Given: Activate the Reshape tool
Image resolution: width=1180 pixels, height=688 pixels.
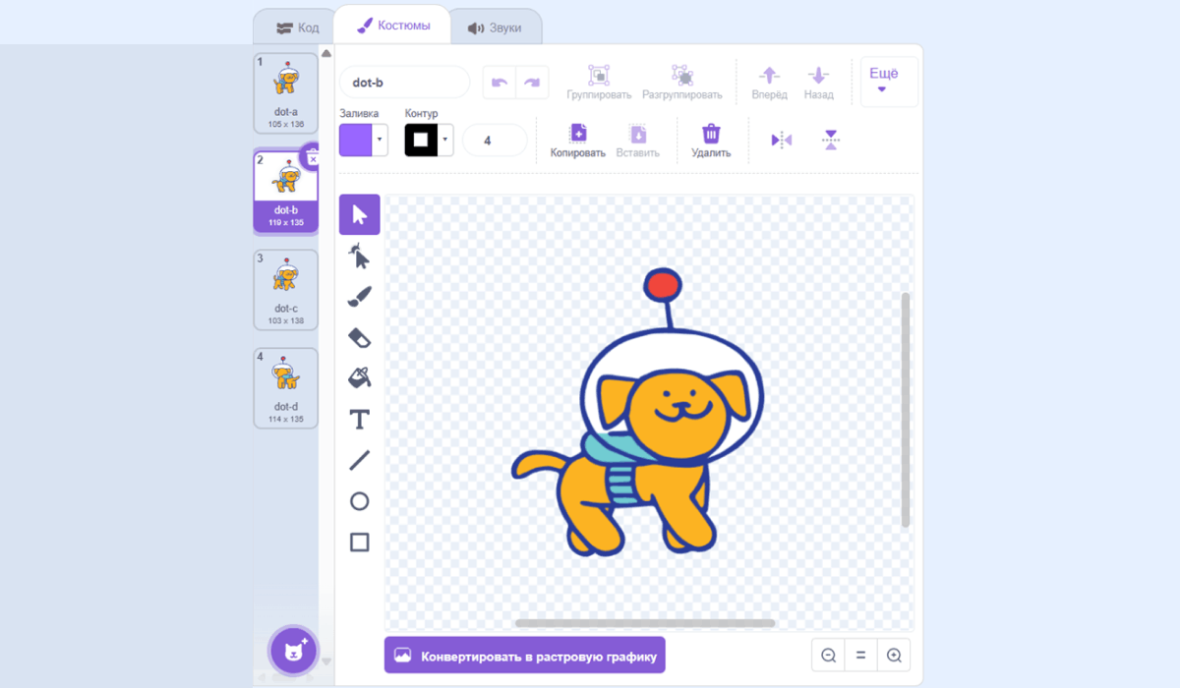Looking at the screenshot, I should tap(359, 256).
